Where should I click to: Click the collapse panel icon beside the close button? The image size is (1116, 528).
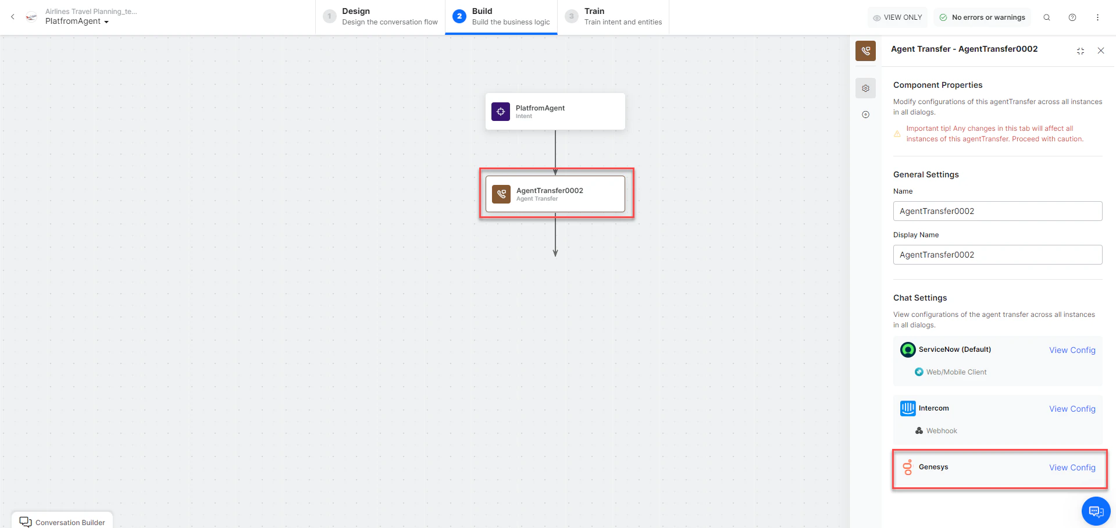[1080, 51]
